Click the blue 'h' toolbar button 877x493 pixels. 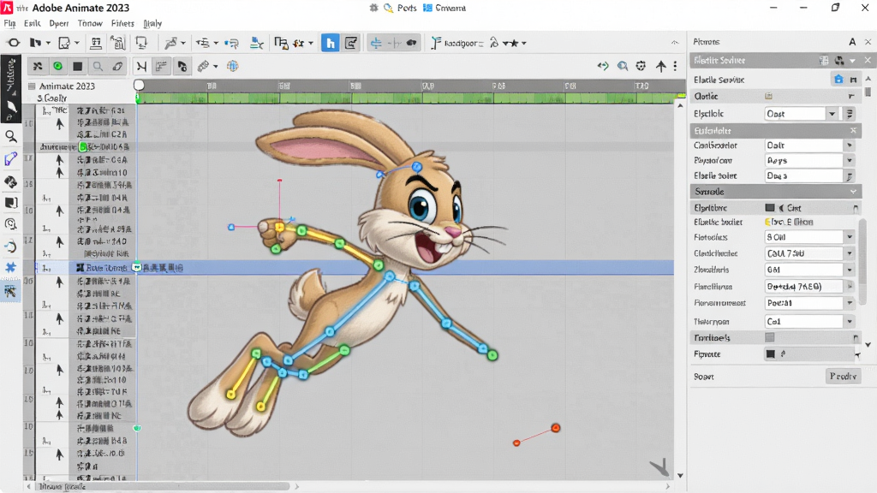tap(330, 43)
